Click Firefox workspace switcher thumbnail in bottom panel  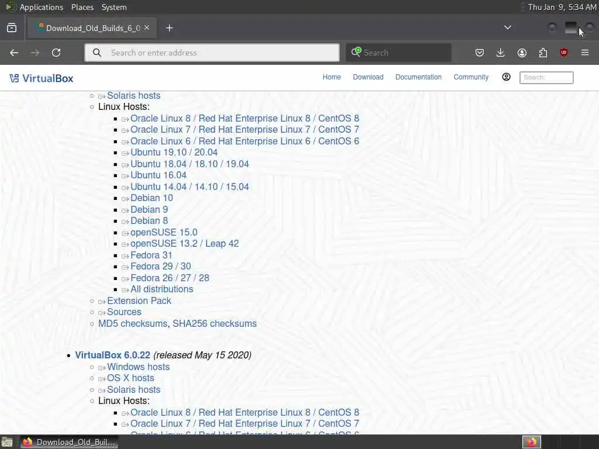532,442
